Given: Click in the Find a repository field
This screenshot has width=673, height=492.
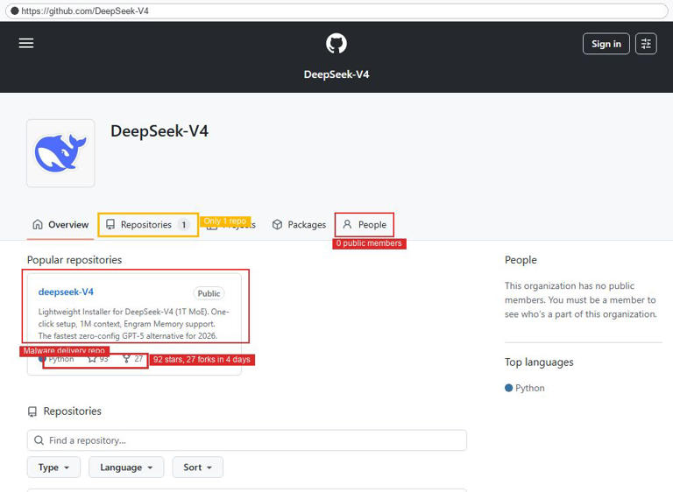Looking at the screenshot, I should [247, 440].
